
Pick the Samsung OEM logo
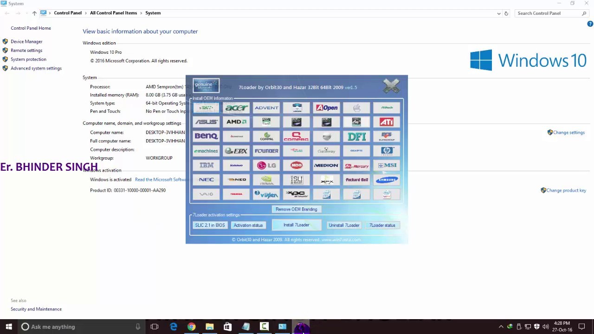(x=387, y=180)
